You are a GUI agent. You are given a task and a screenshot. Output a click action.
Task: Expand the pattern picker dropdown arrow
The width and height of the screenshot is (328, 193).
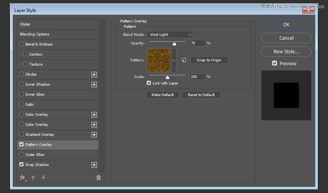174,60
